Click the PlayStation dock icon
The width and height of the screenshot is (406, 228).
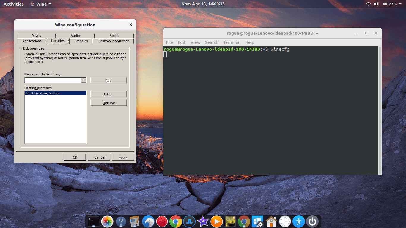[x=189, y=221]
